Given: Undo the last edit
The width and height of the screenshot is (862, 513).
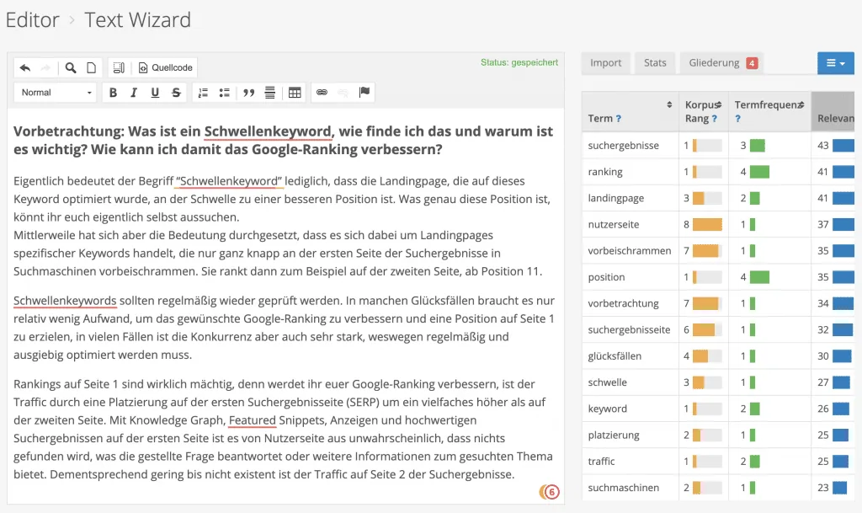Looking at the screenshot, I should 24,67.
